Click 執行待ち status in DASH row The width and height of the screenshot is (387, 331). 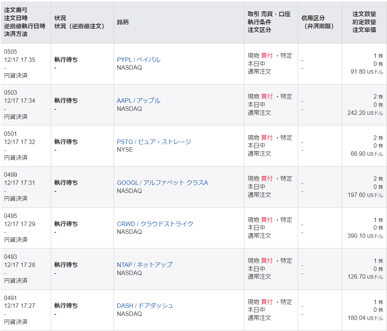tap(66, 306)
